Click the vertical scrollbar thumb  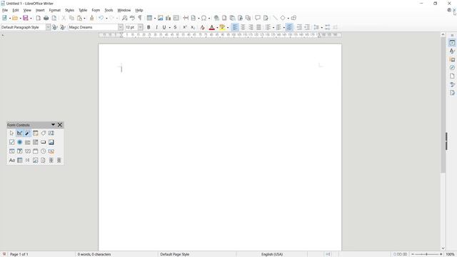point(443,105)
